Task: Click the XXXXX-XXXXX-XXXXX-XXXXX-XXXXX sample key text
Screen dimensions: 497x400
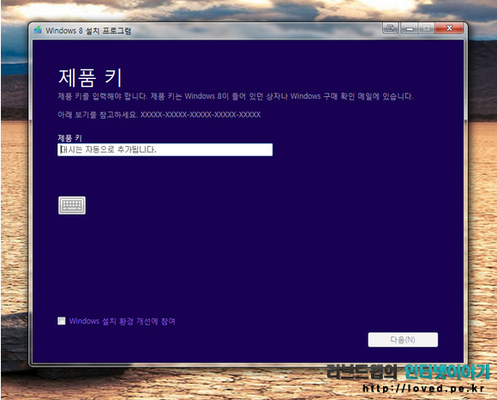Action: (201, 115)
